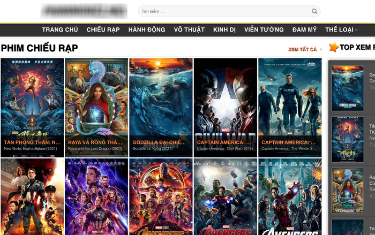Viewport: 375px width, 235px height.
Task: Open Raya and the Last Dragon poster
Action: point(96,102)
